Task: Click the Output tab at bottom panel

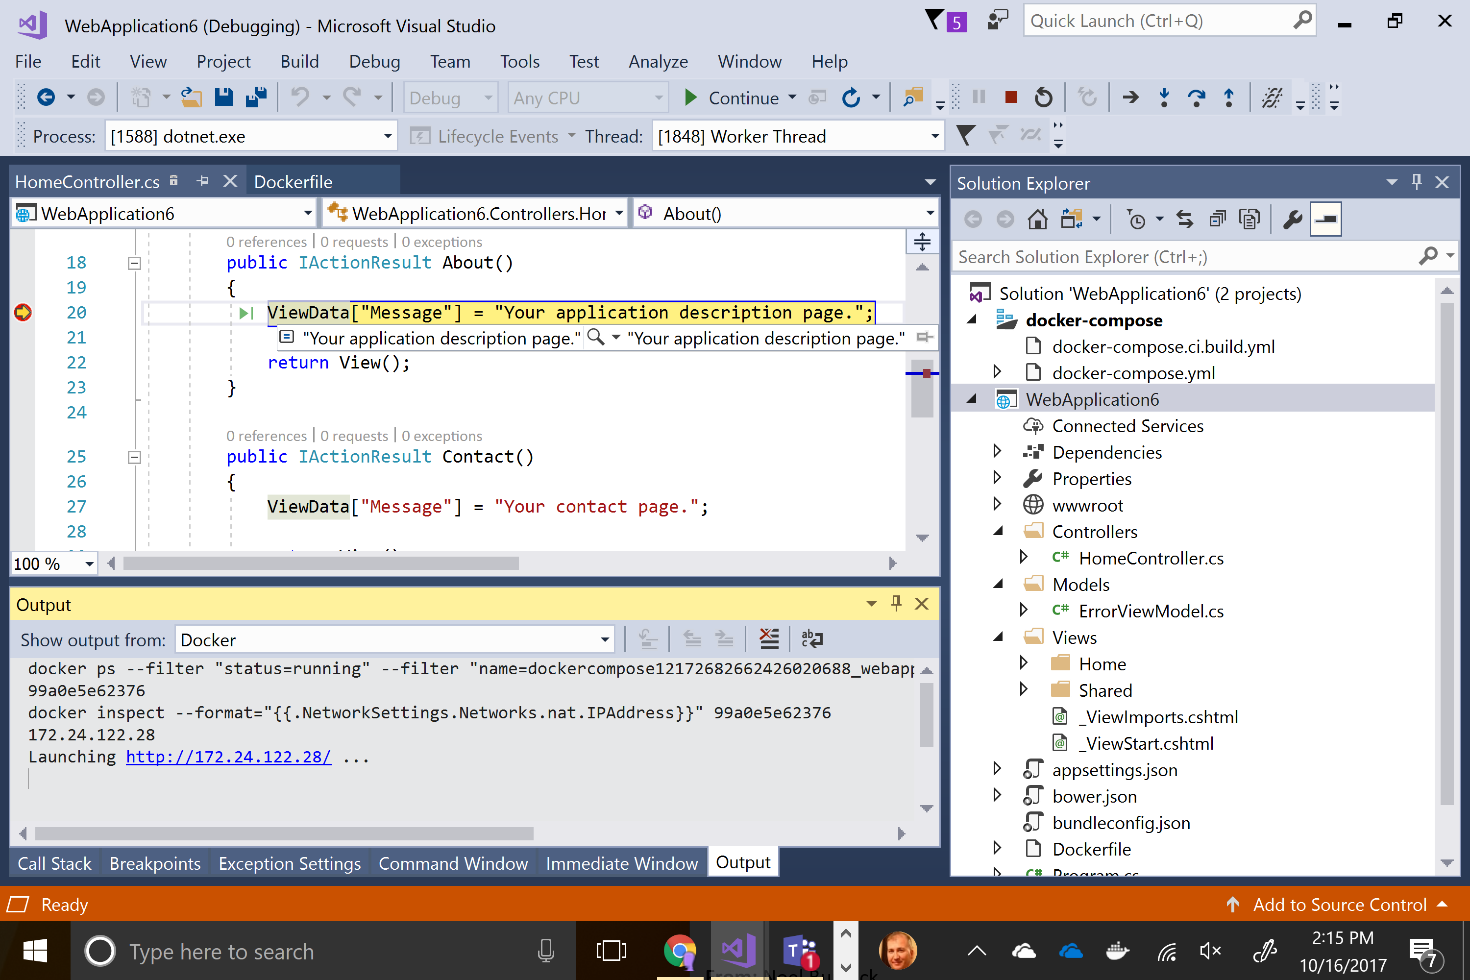Action: coord(743,862)
